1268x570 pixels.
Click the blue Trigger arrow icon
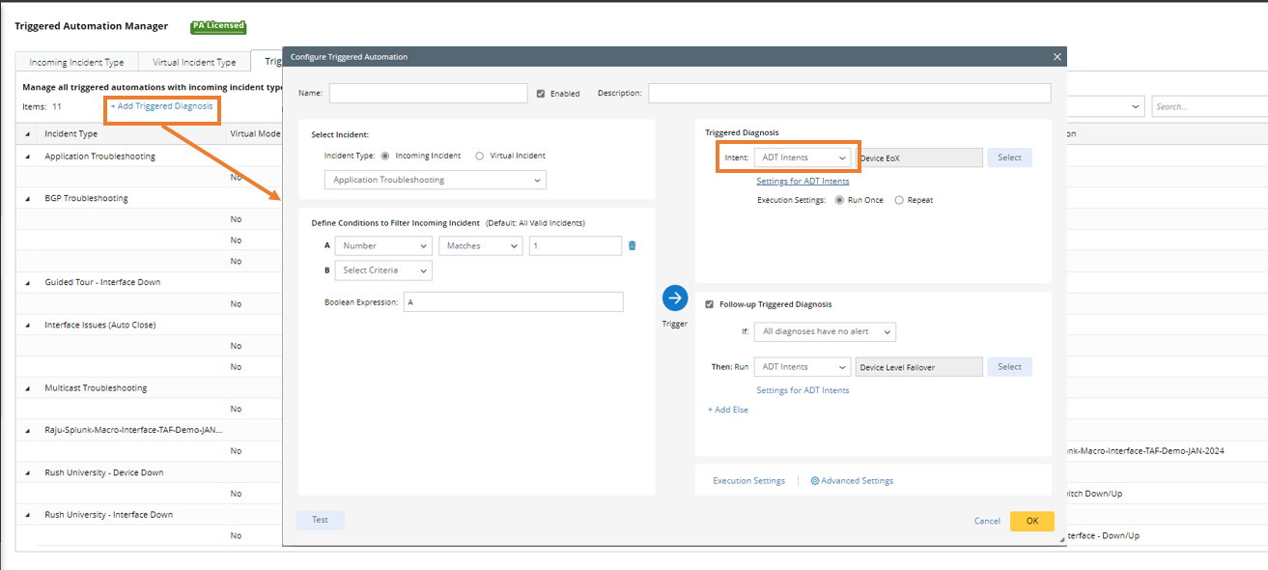pyautogui.click(x=675, y=298)
